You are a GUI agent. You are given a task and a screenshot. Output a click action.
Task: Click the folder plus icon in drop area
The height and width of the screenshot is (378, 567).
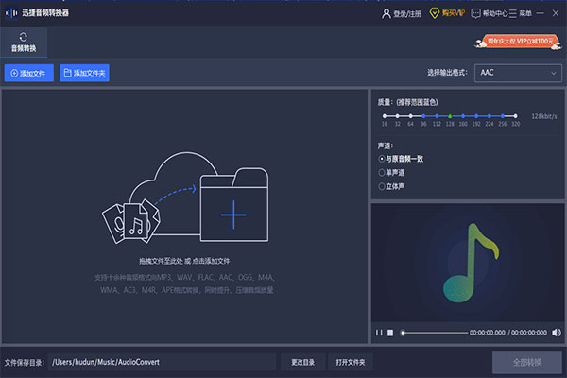point(232,214)
